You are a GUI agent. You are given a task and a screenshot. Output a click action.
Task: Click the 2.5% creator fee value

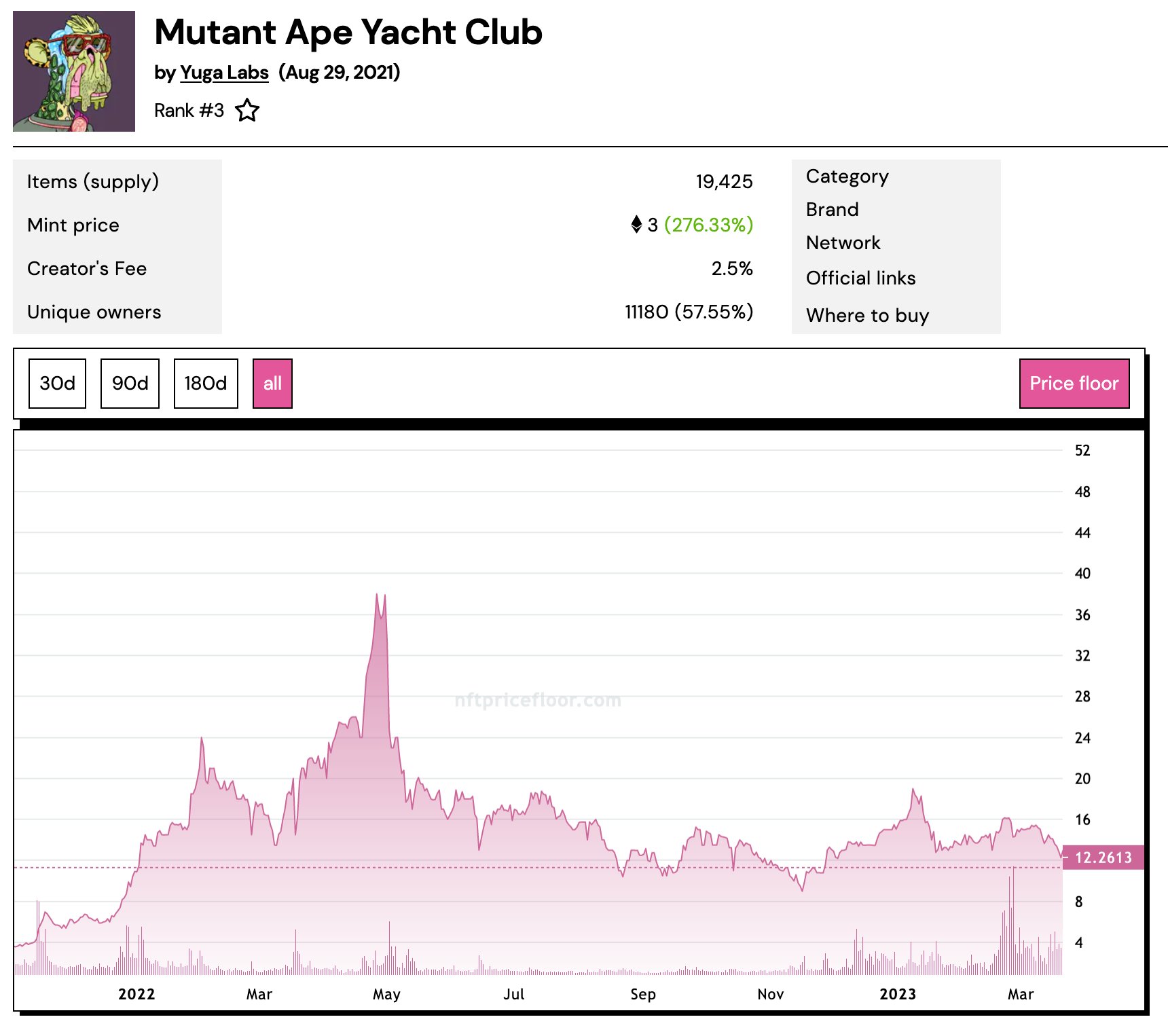click(x=732, y=268)
